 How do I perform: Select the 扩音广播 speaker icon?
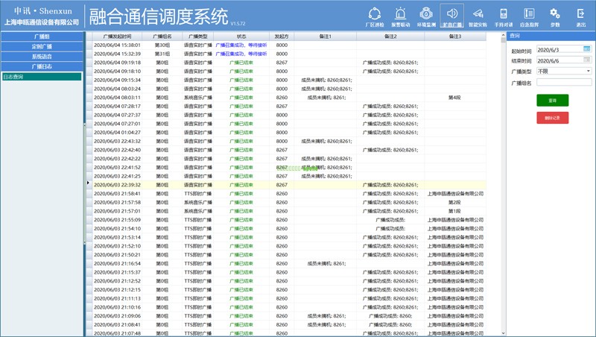coord(451,14)
